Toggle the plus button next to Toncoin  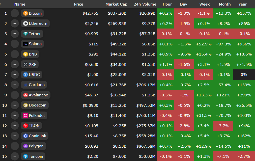point(15,156)
